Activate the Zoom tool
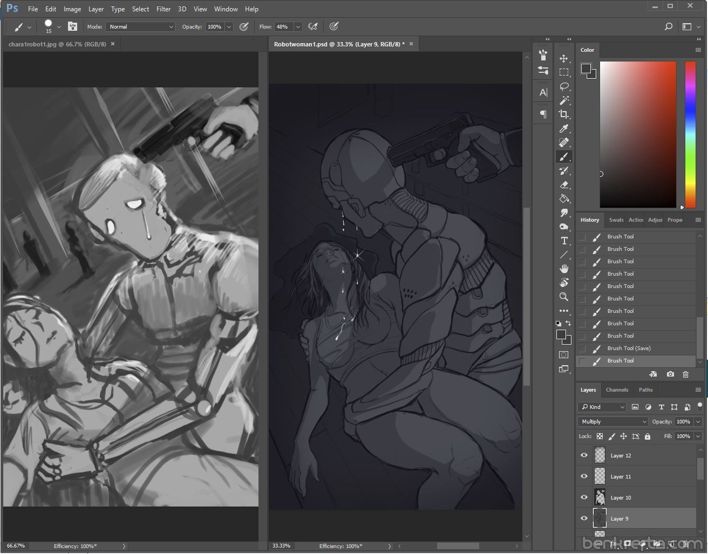The height and width of the screenshot is (554, 708). pyautogui.click(x=564, y=297)
